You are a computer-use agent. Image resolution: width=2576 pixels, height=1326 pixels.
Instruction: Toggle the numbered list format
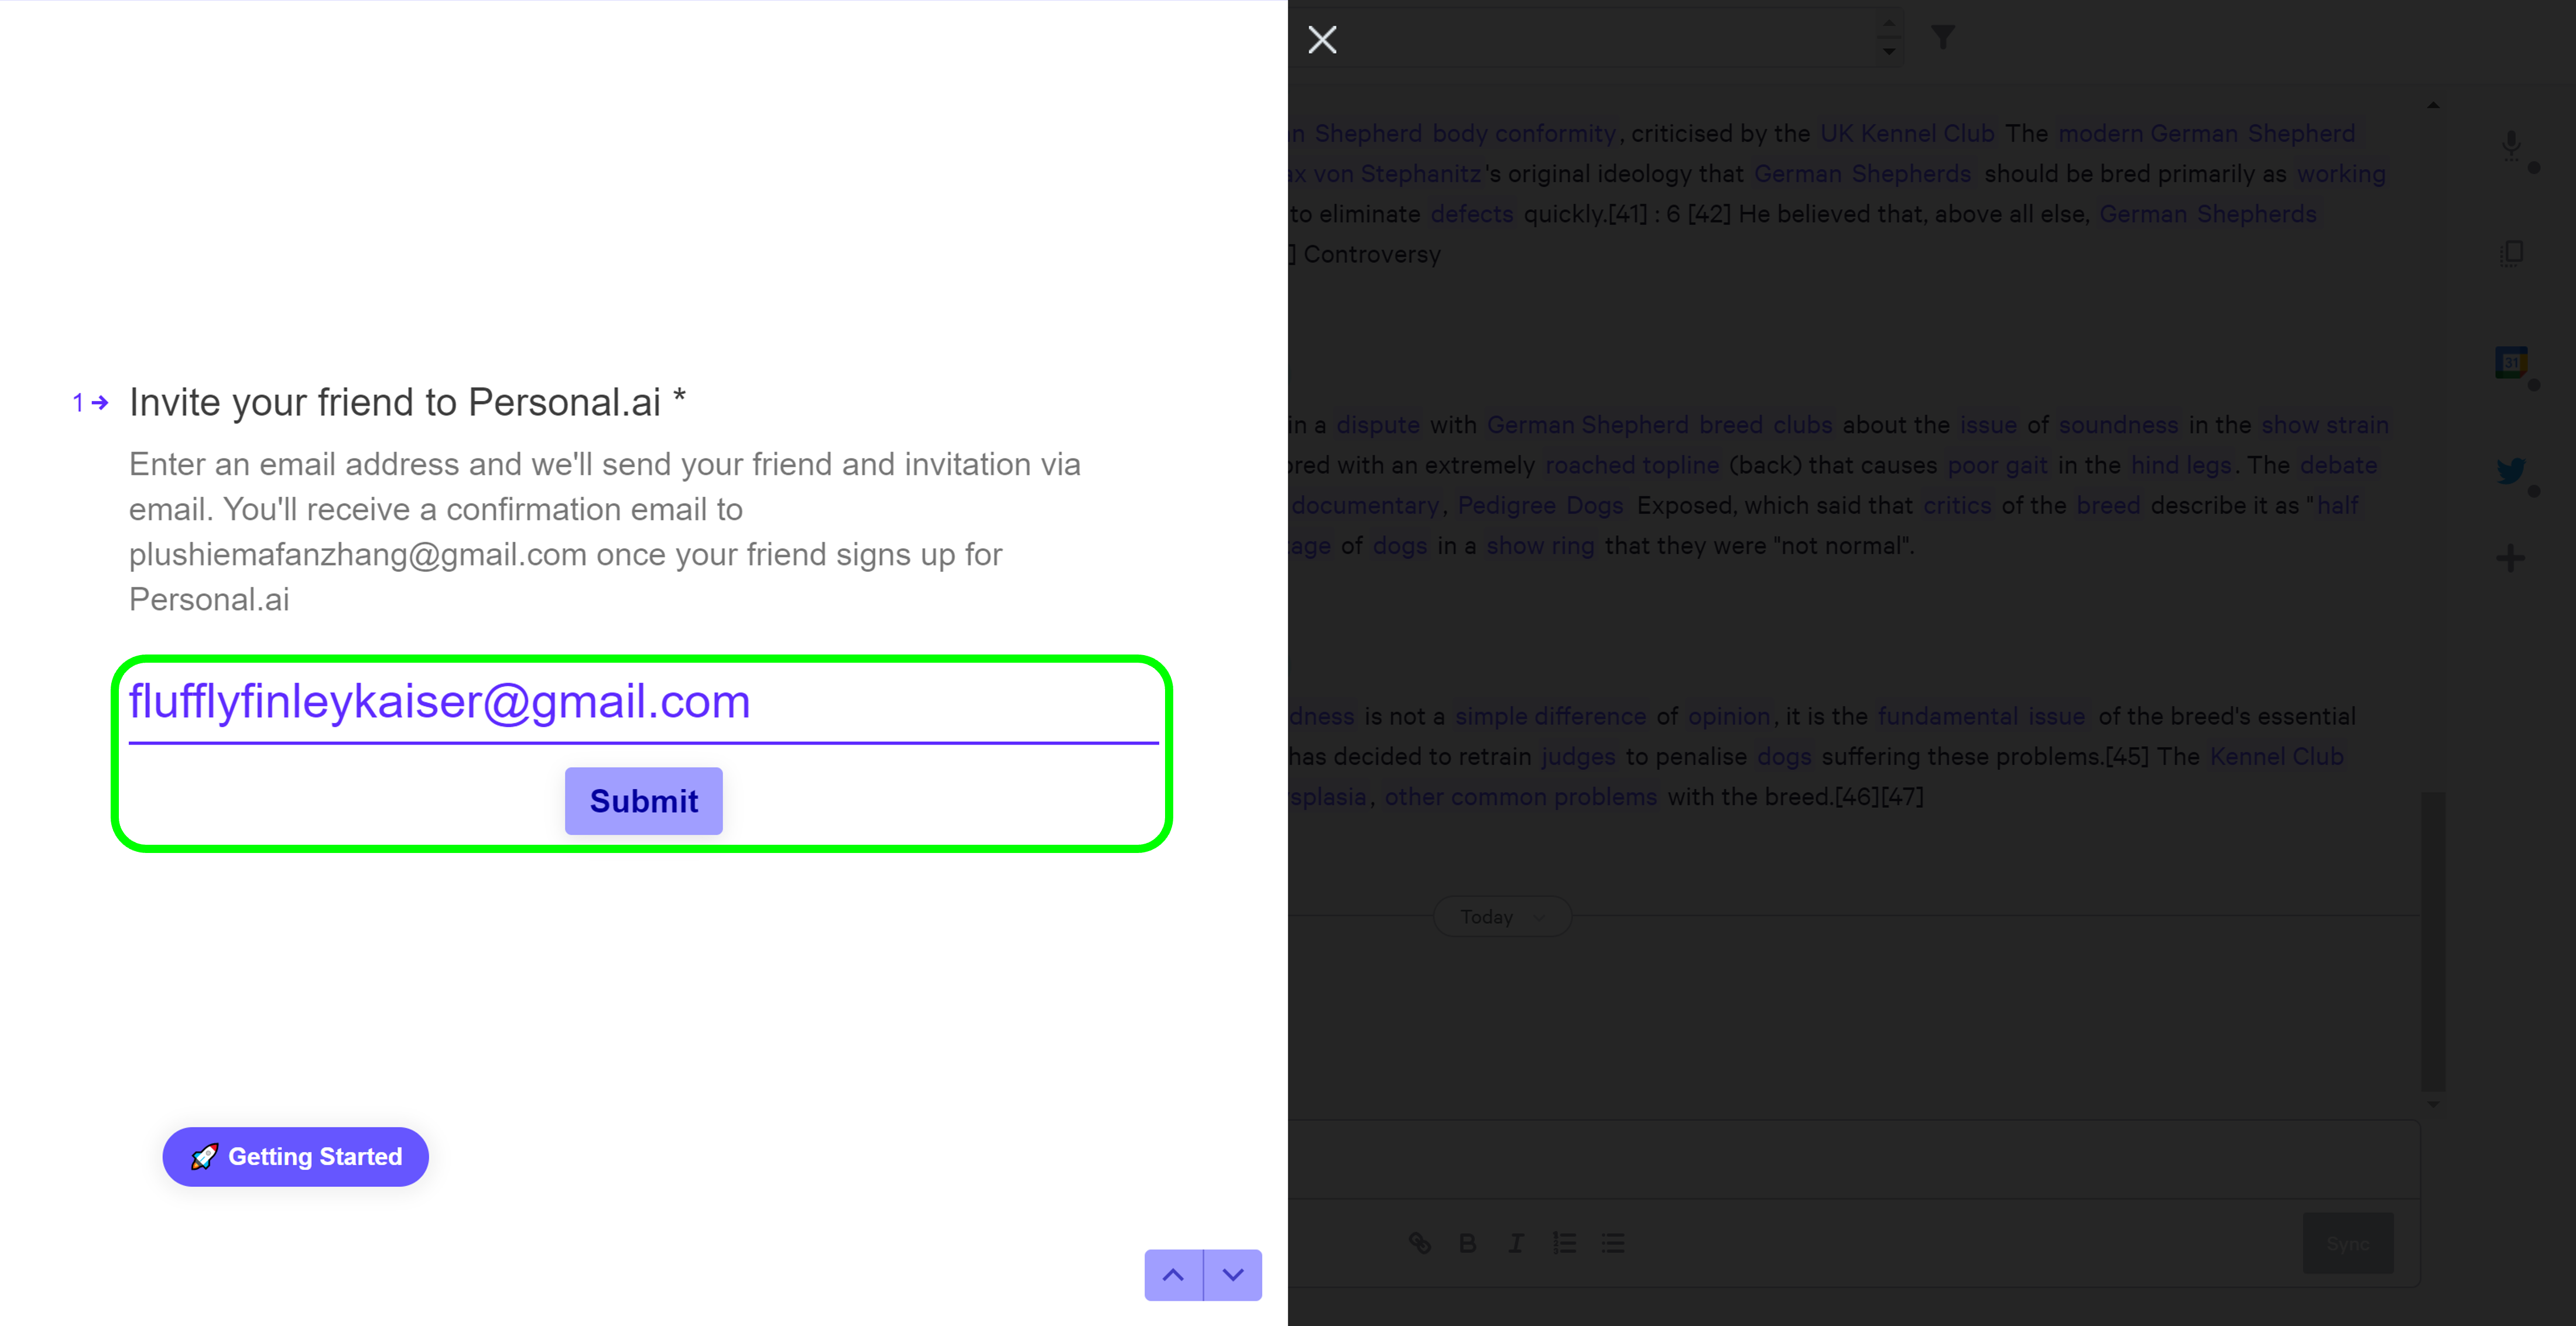coord(1564,1243)
